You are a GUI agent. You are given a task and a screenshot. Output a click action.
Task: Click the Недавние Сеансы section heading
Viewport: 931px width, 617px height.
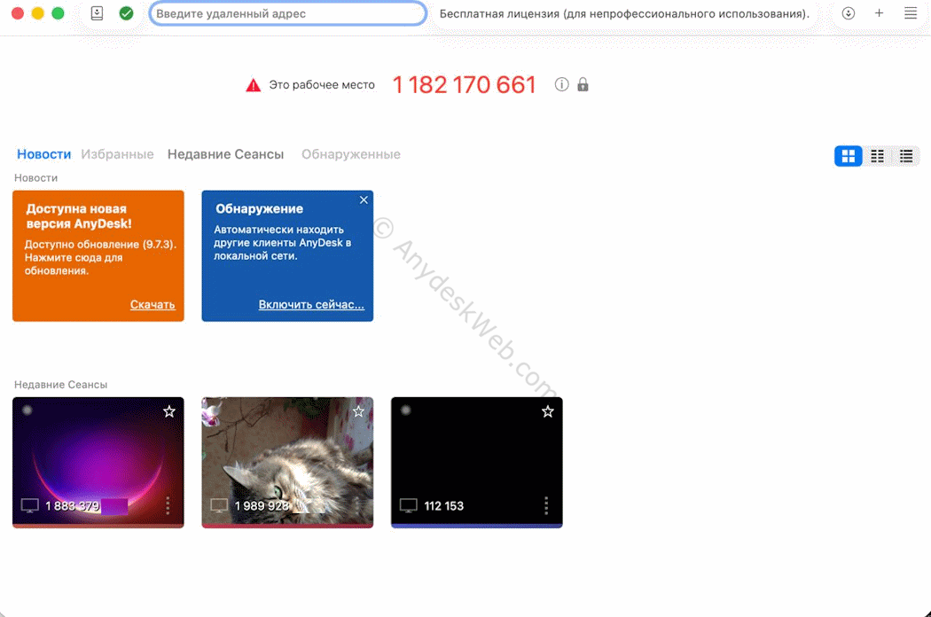(60, 385)
